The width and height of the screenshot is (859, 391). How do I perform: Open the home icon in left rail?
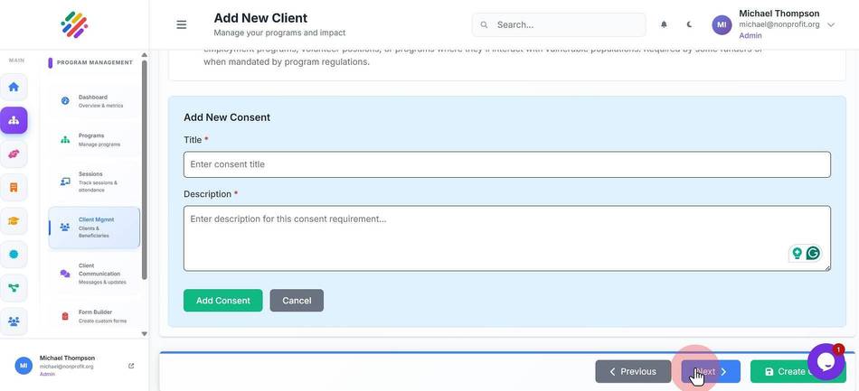click(14, 87)
